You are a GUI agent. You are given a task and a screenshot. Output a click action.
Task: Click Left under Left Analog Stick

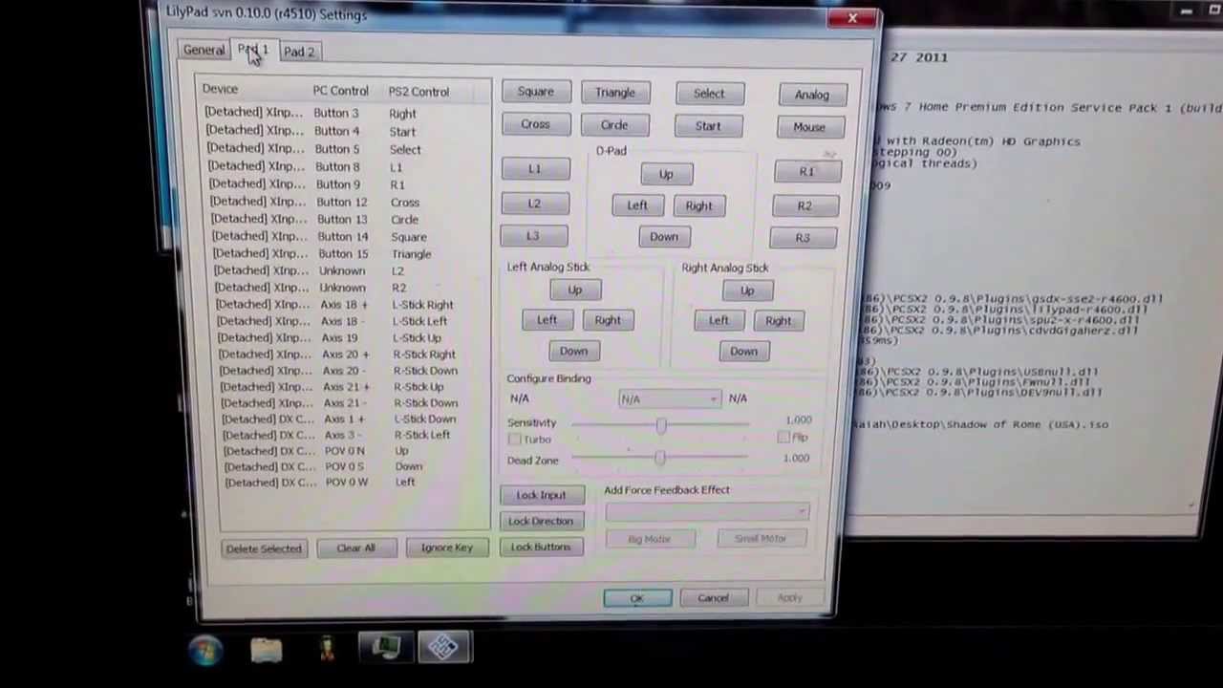click(x=547, y=321)
